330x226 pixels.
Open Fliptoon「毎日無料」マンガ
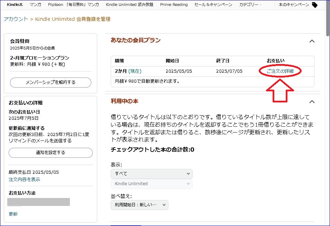click(73, 4)
